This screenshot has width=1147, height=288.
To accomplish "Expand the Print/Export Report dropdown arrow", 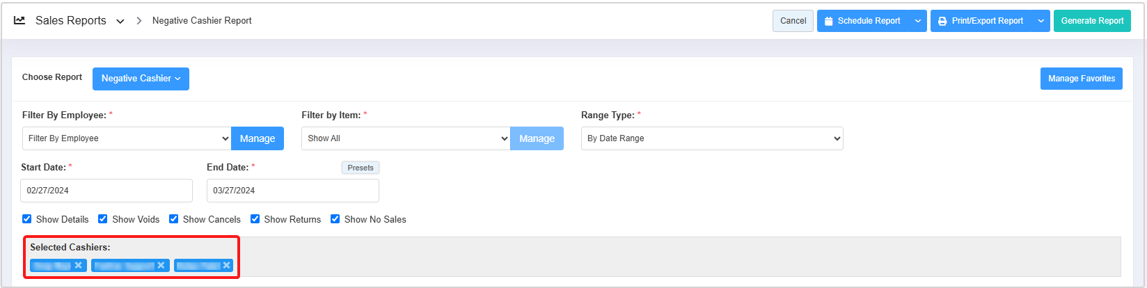I will [x=1041, y=21].
